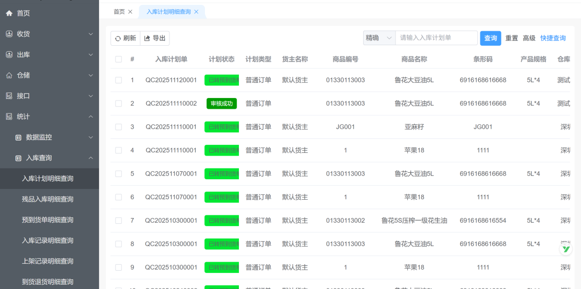Click the green floating widget icon
The height and width of the screenshot is (289, 581).
pyautogui.click(x=565, y=249)
